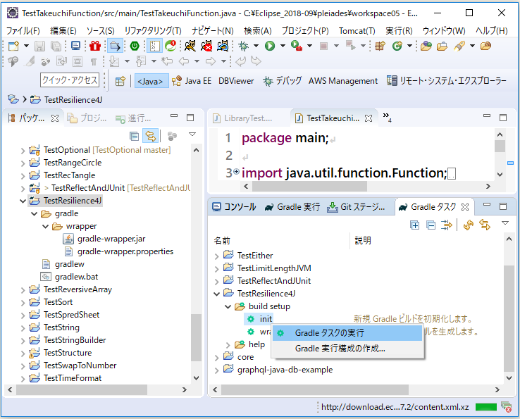The image size is (520, 419).
Task: Click the green progress bar in status bar
Action: [486, 407]
